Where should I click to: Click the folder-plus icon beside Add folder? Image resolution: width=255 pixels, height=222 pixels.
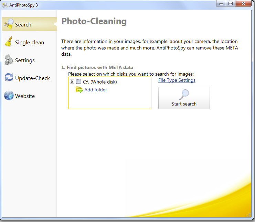[x=79, y=90]
